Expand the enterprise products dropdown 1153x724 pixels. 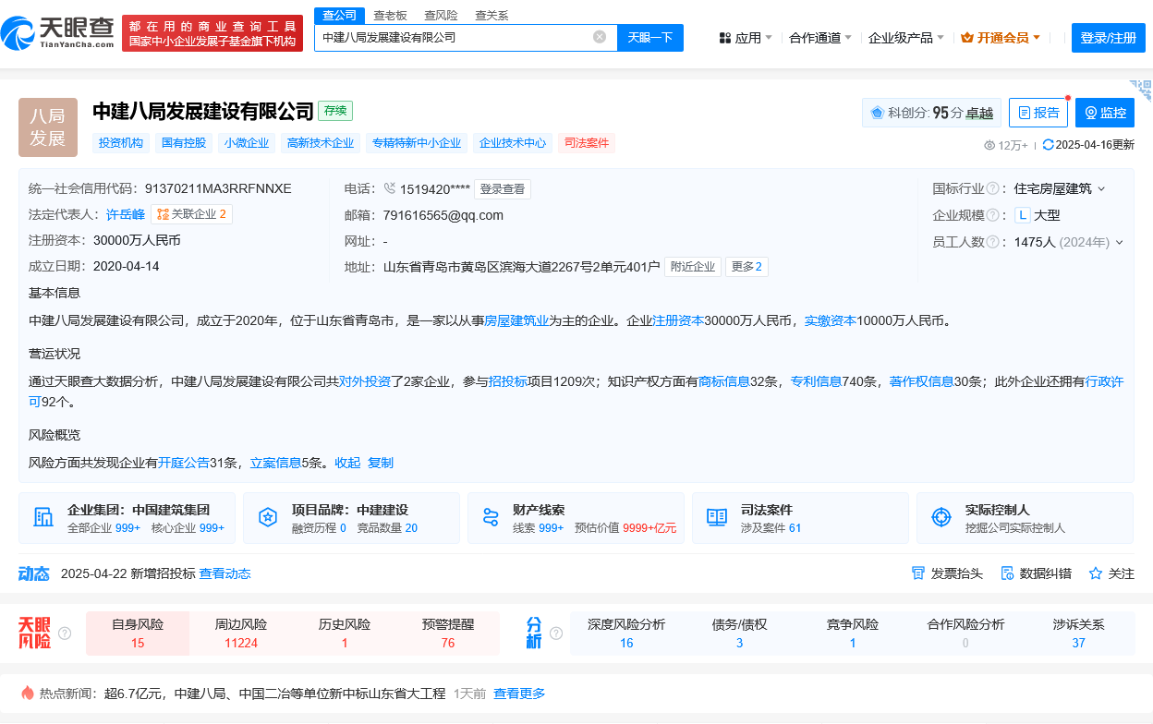(x=905, y=38)
